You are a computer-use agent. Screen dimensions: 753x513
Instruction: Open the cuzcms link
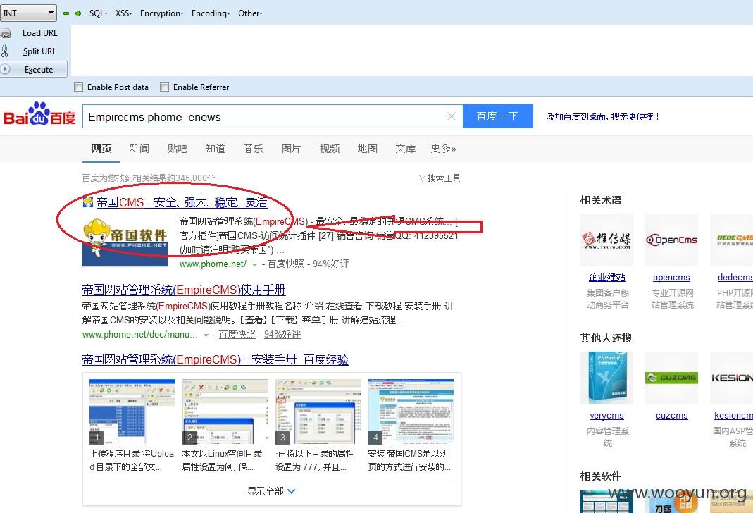tap(672, 416)
